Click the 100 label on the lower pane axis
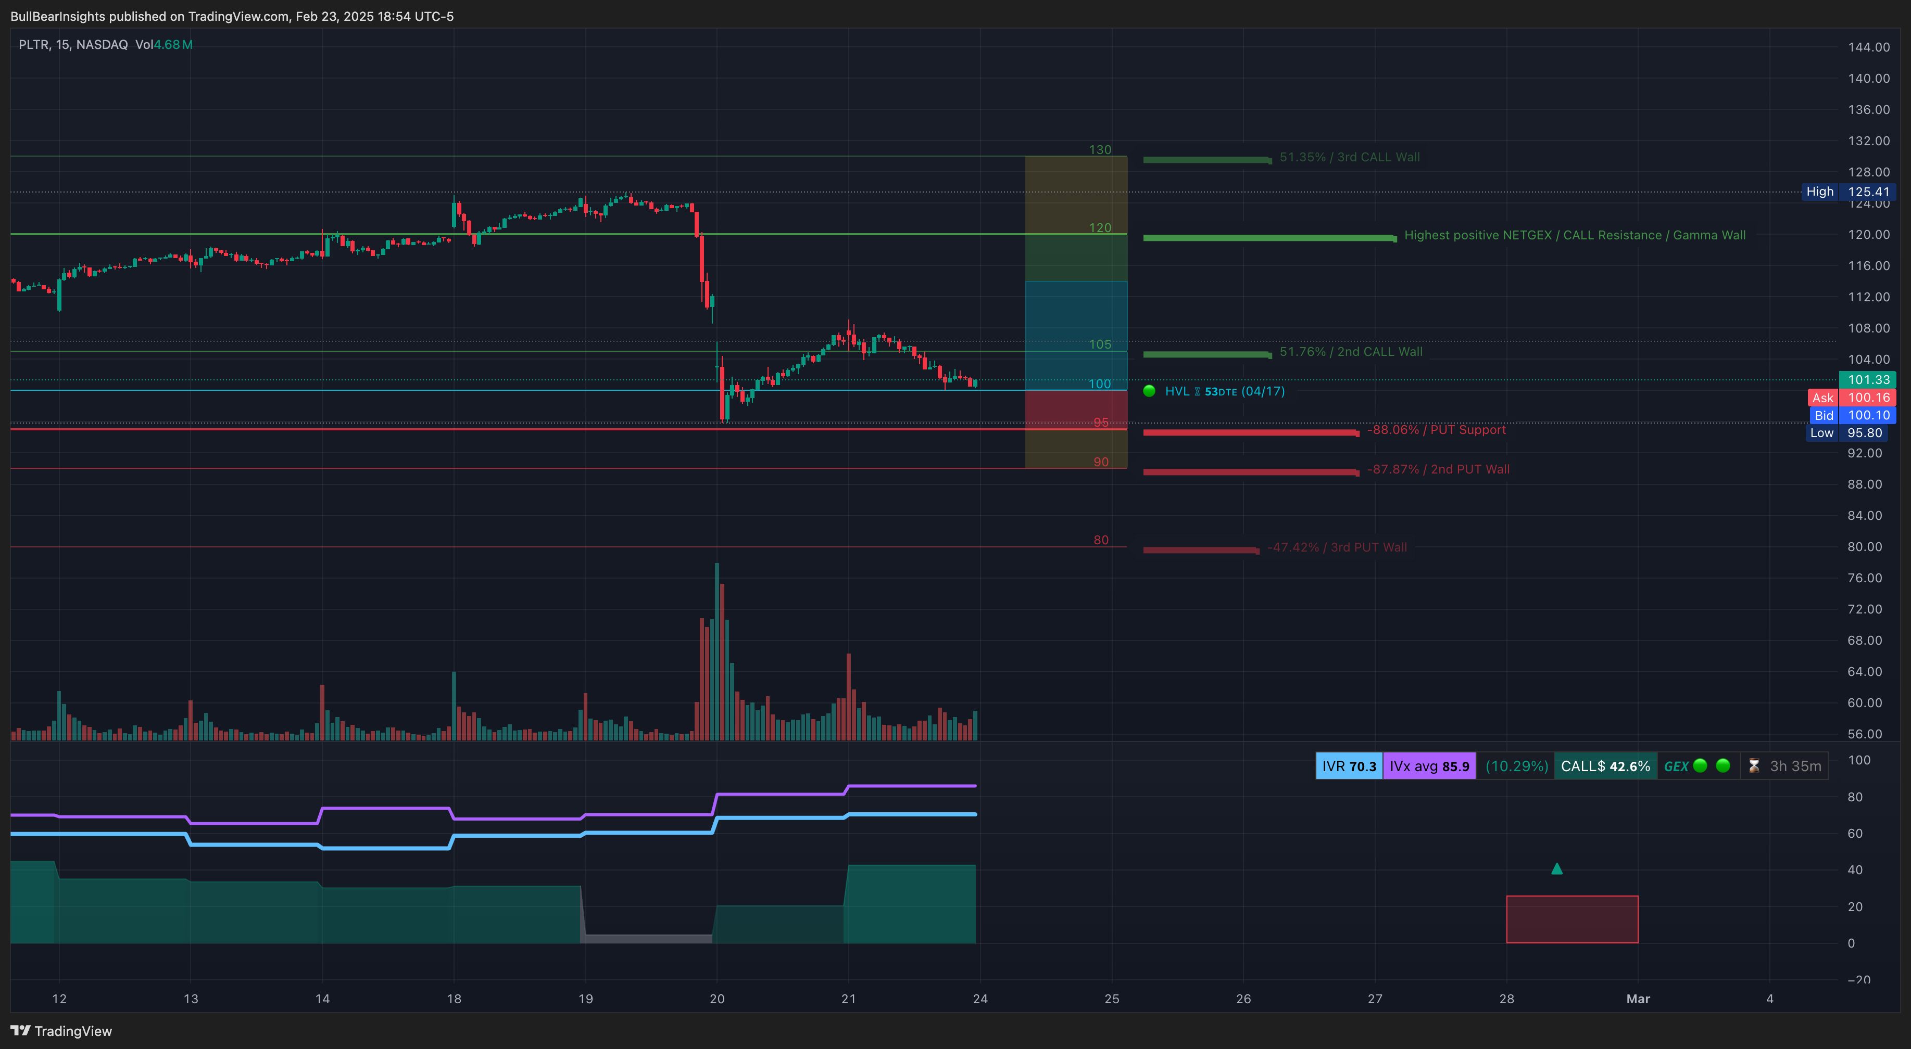 tap(1859, 760)
